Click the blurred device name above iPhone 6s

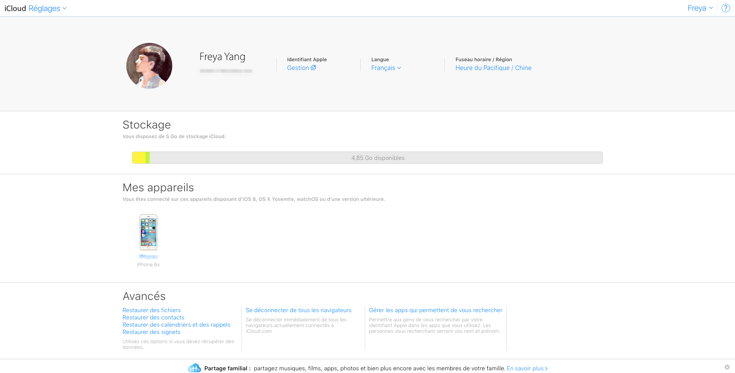coord(149,257)
